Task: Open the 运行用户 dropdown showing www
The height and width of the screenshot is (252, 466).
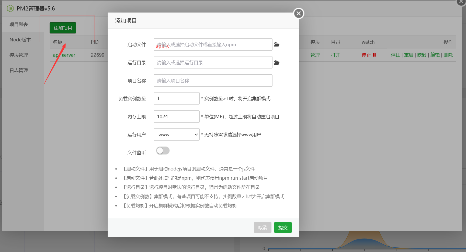Action: click(176, 134)
